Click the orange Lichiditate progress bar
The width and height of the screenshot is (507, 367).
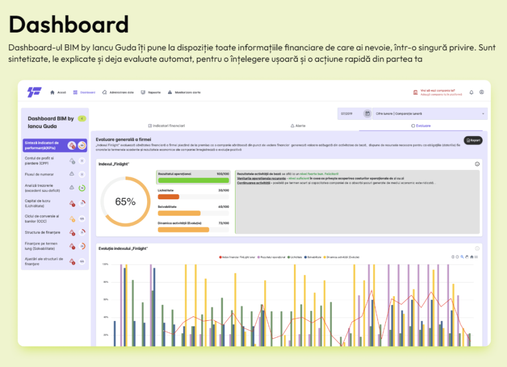[x=168, y=196]
